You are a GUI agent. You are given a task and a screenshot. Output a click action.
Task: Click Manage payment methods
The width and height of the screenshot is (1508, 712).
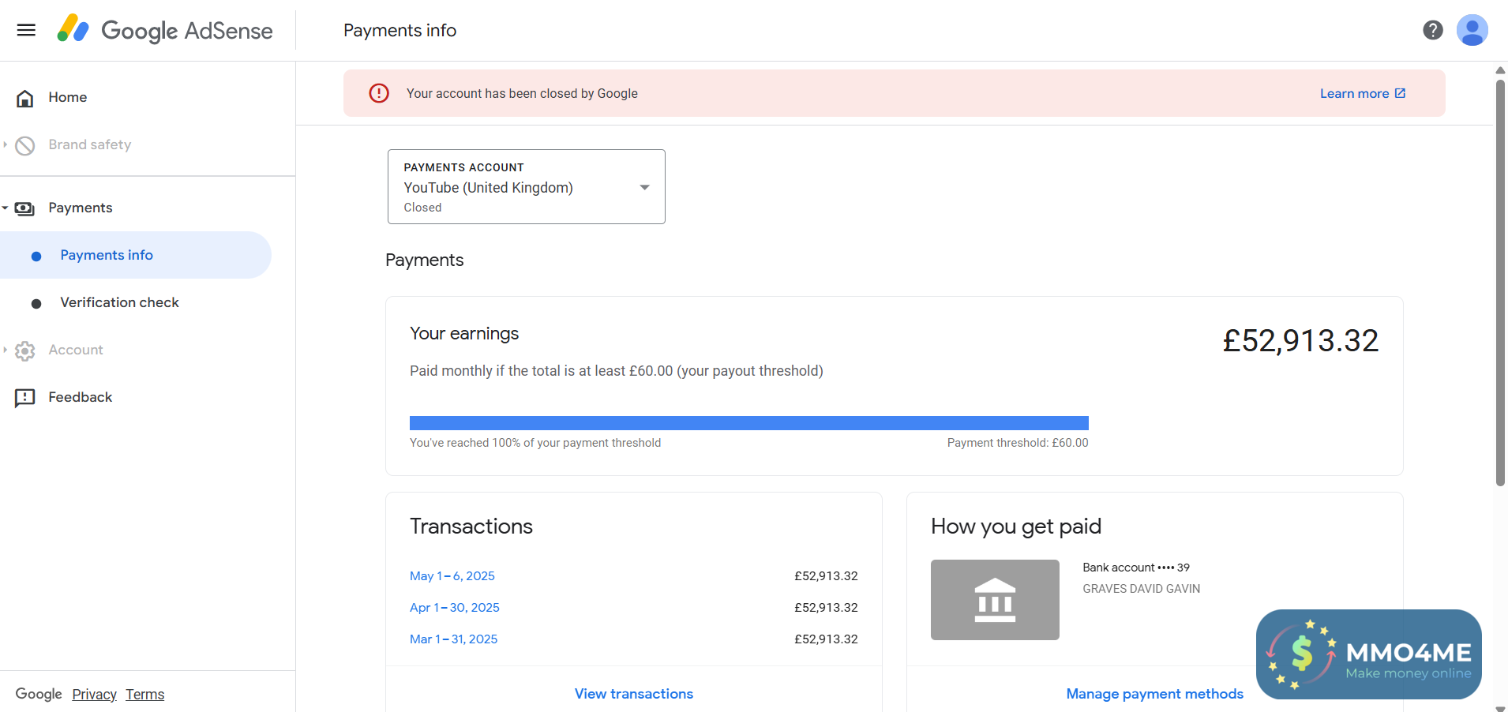(1154, 694)
